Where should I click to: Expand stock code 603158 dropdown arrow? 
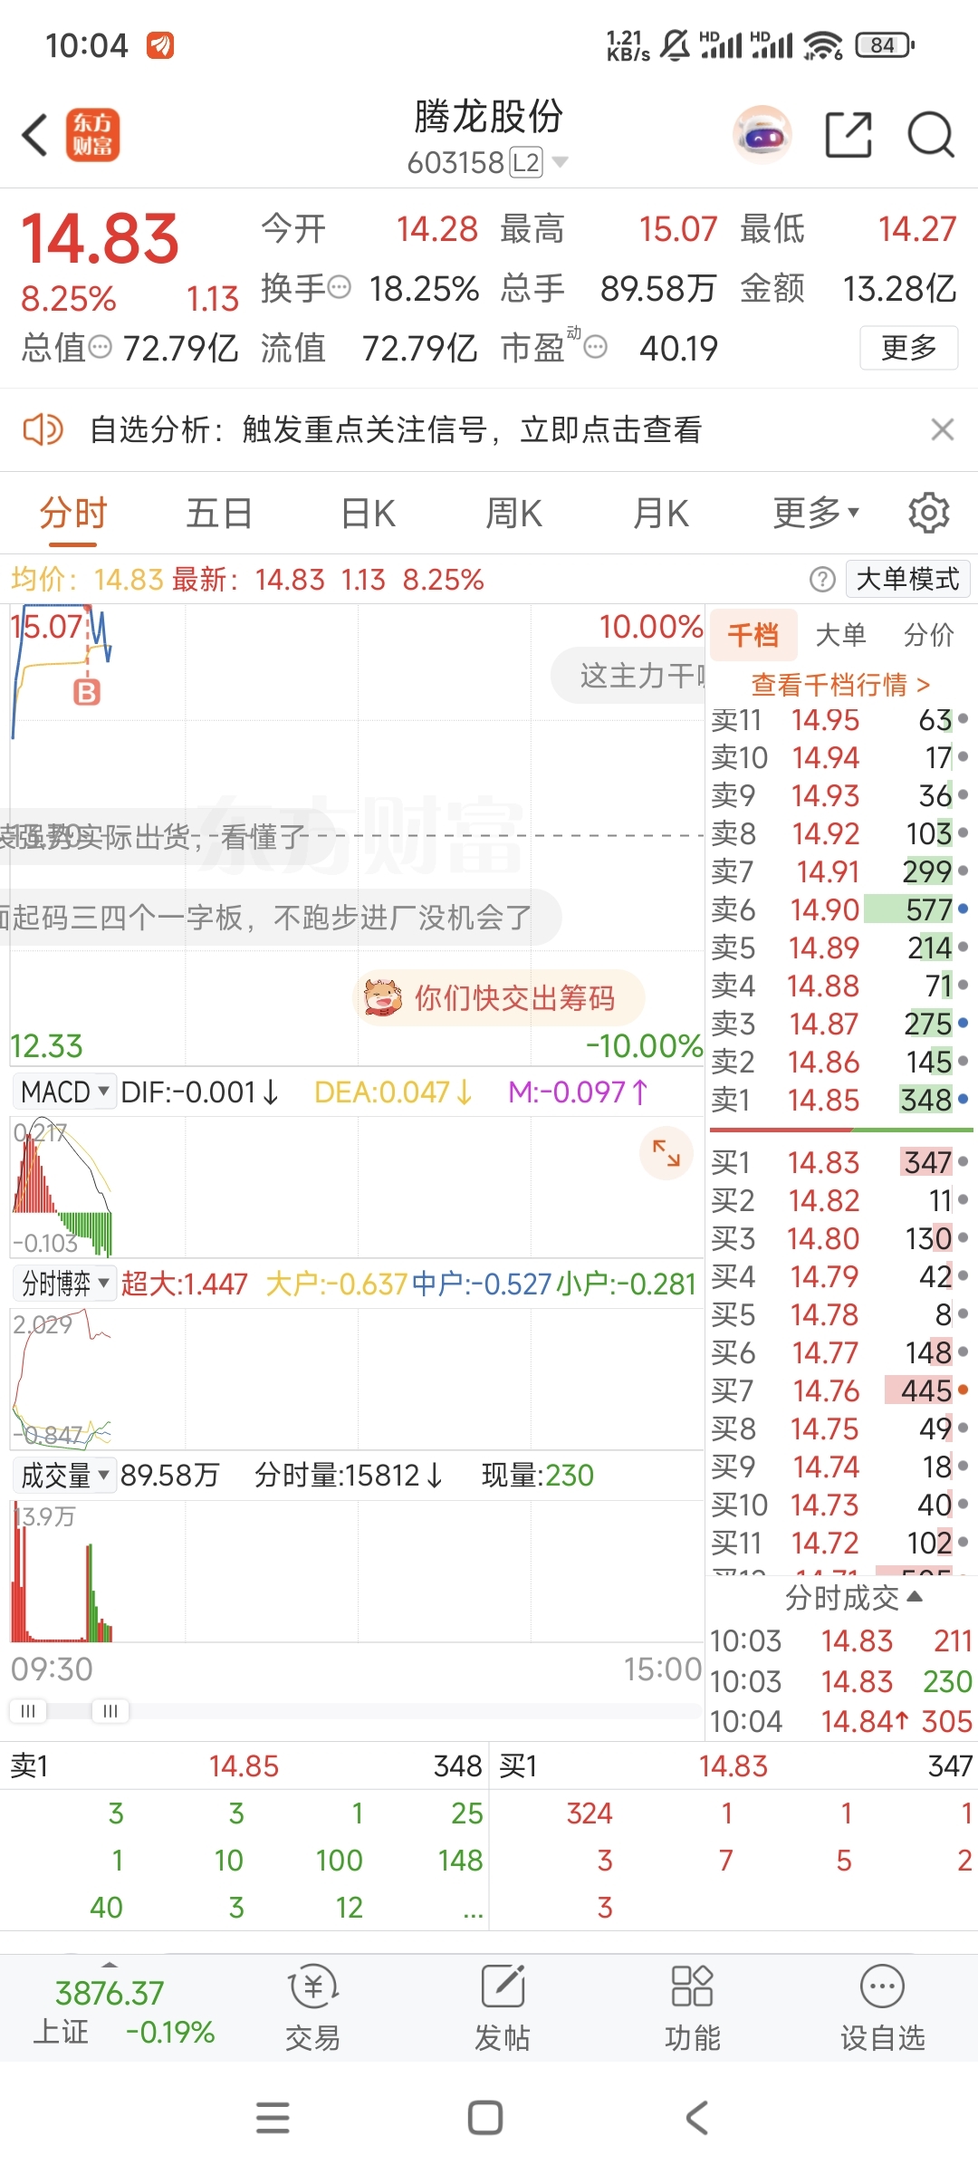click(561, 162)
